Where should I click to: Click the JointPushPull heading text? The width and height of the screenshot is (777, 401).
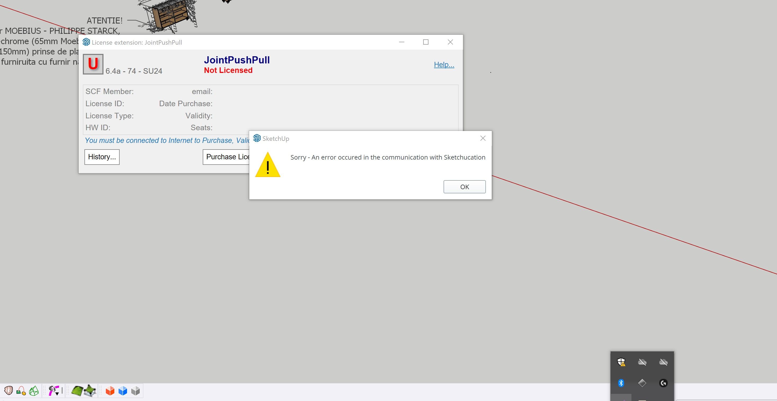pyautogui.click(x=237, y=60)
